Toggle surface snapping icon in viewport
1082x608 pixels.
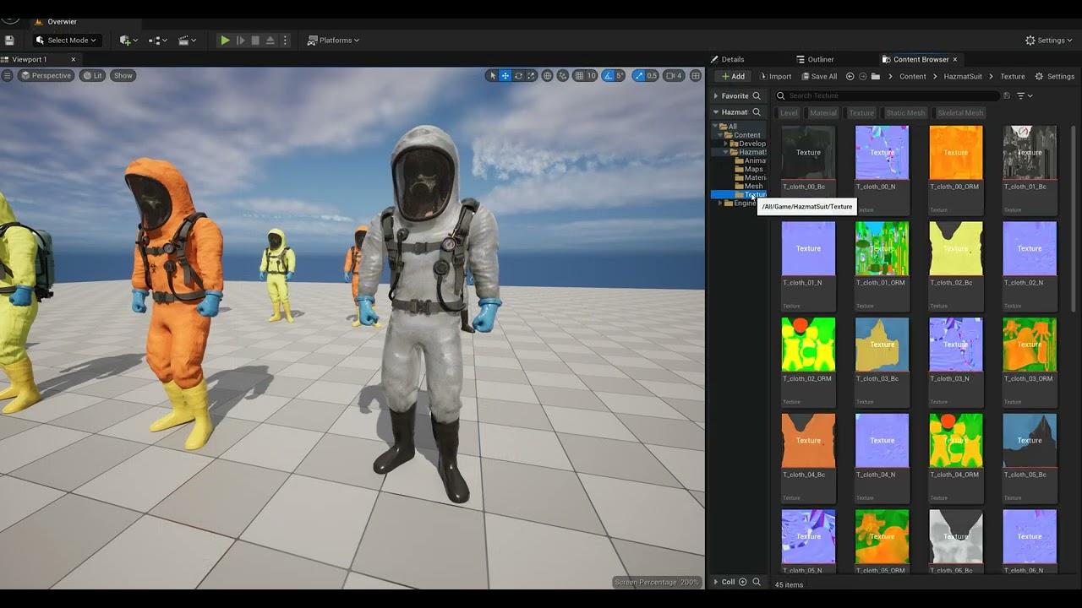click(x=563, y=75)
